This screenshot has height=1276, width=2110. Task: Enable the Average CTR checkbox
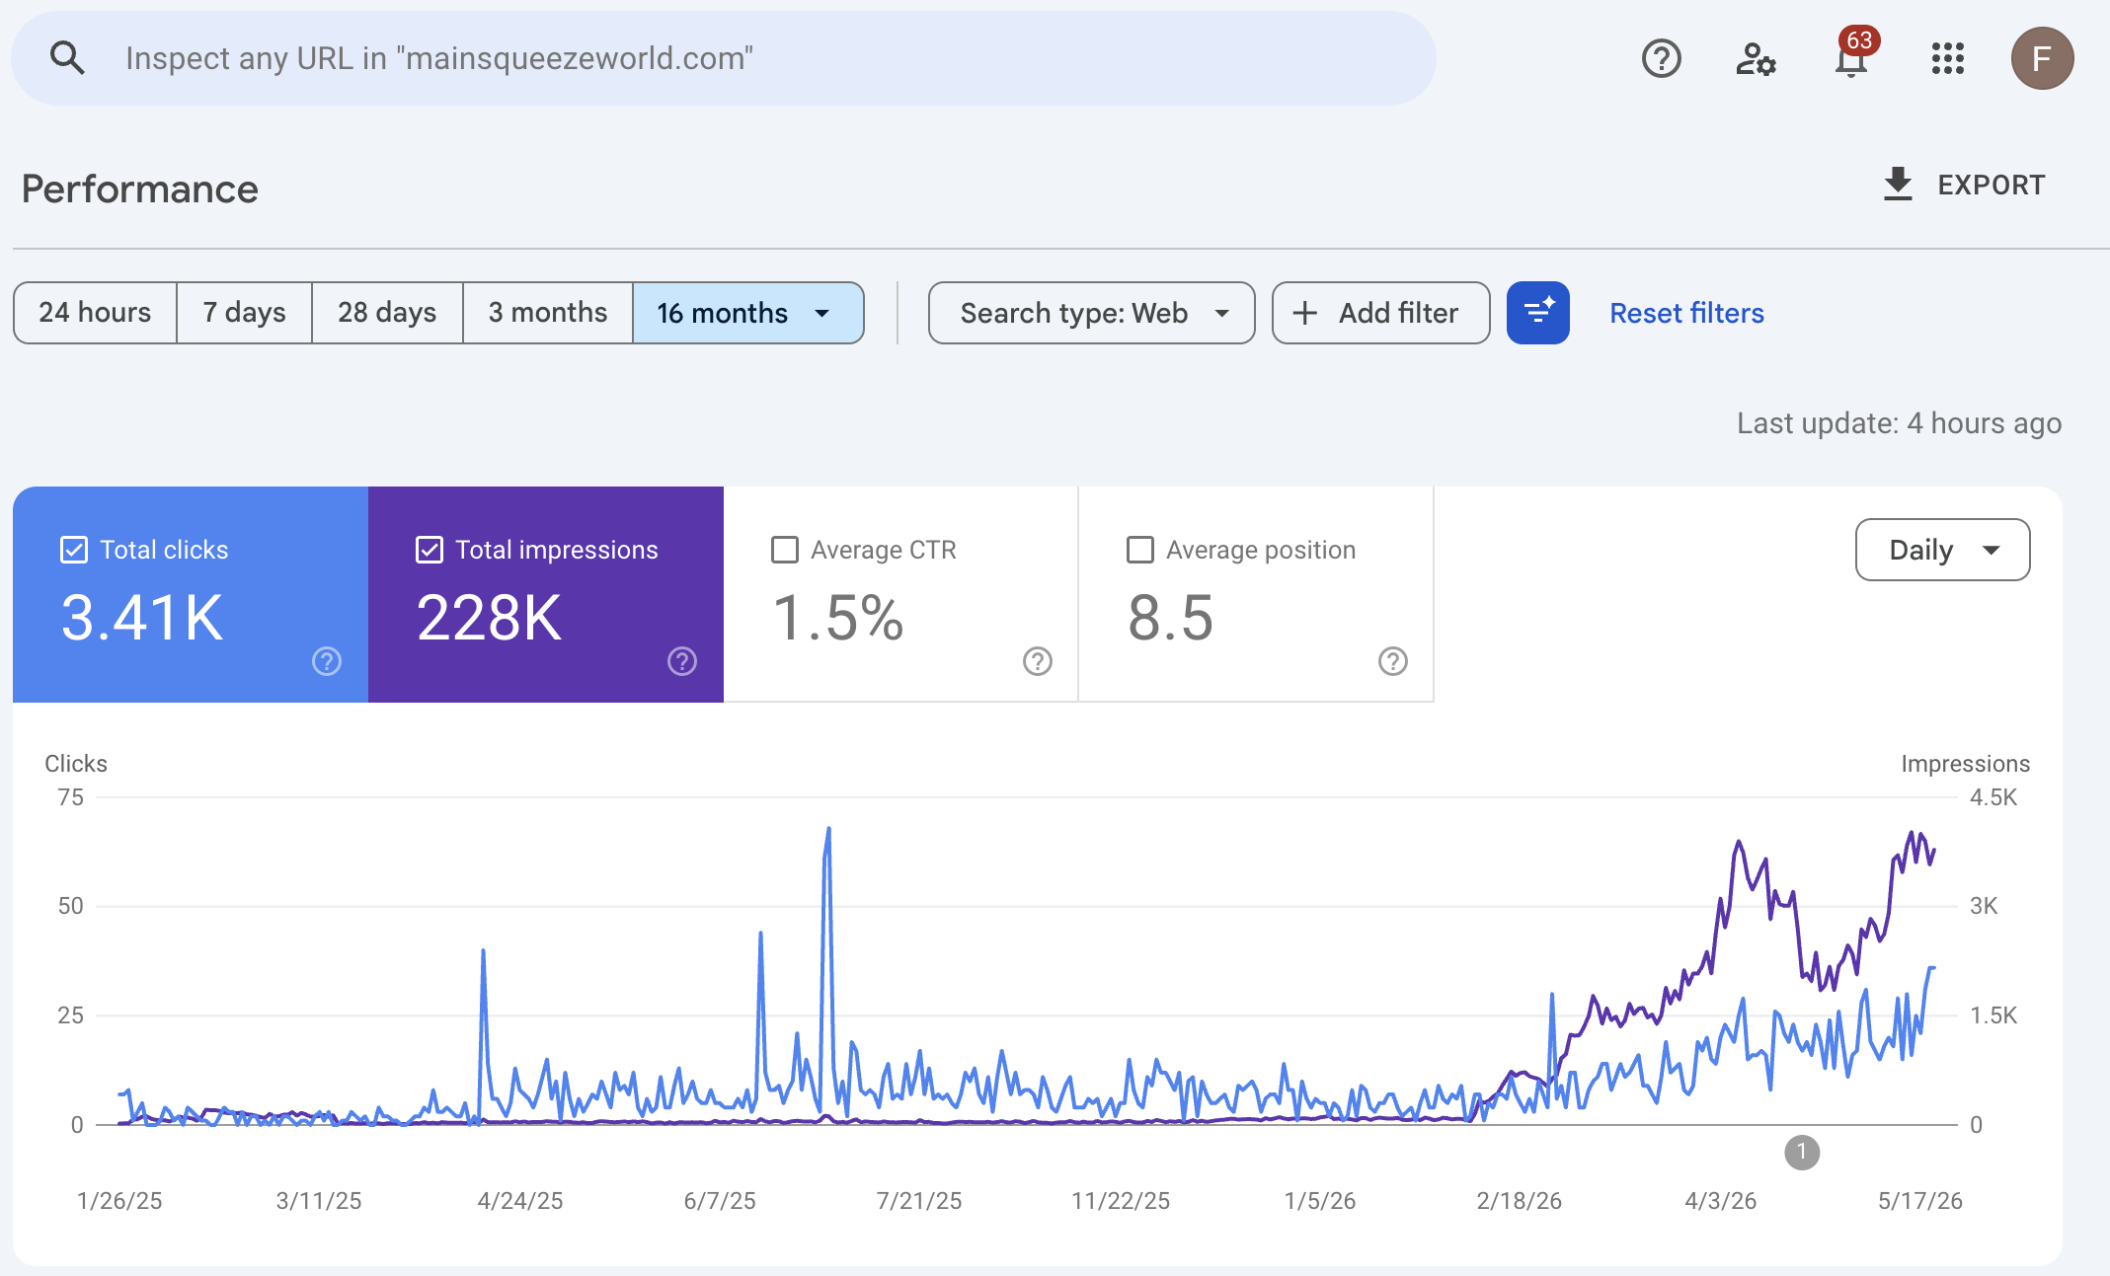(785, 550)
